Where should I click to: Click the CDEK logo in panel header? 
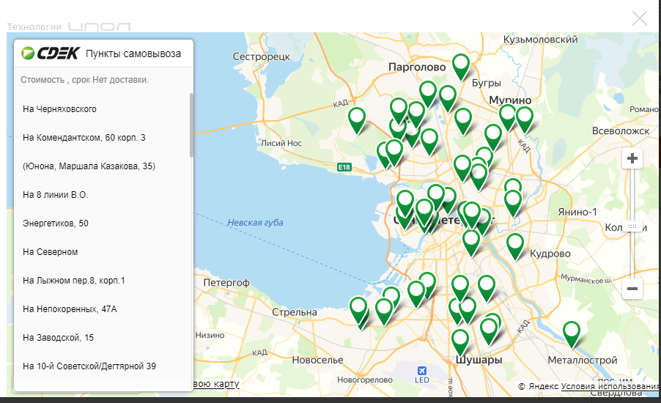(x=51, y=53)
